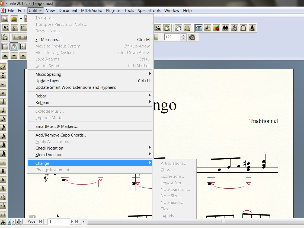
Task: Select the Clef tool
Action: click(14, 28)
